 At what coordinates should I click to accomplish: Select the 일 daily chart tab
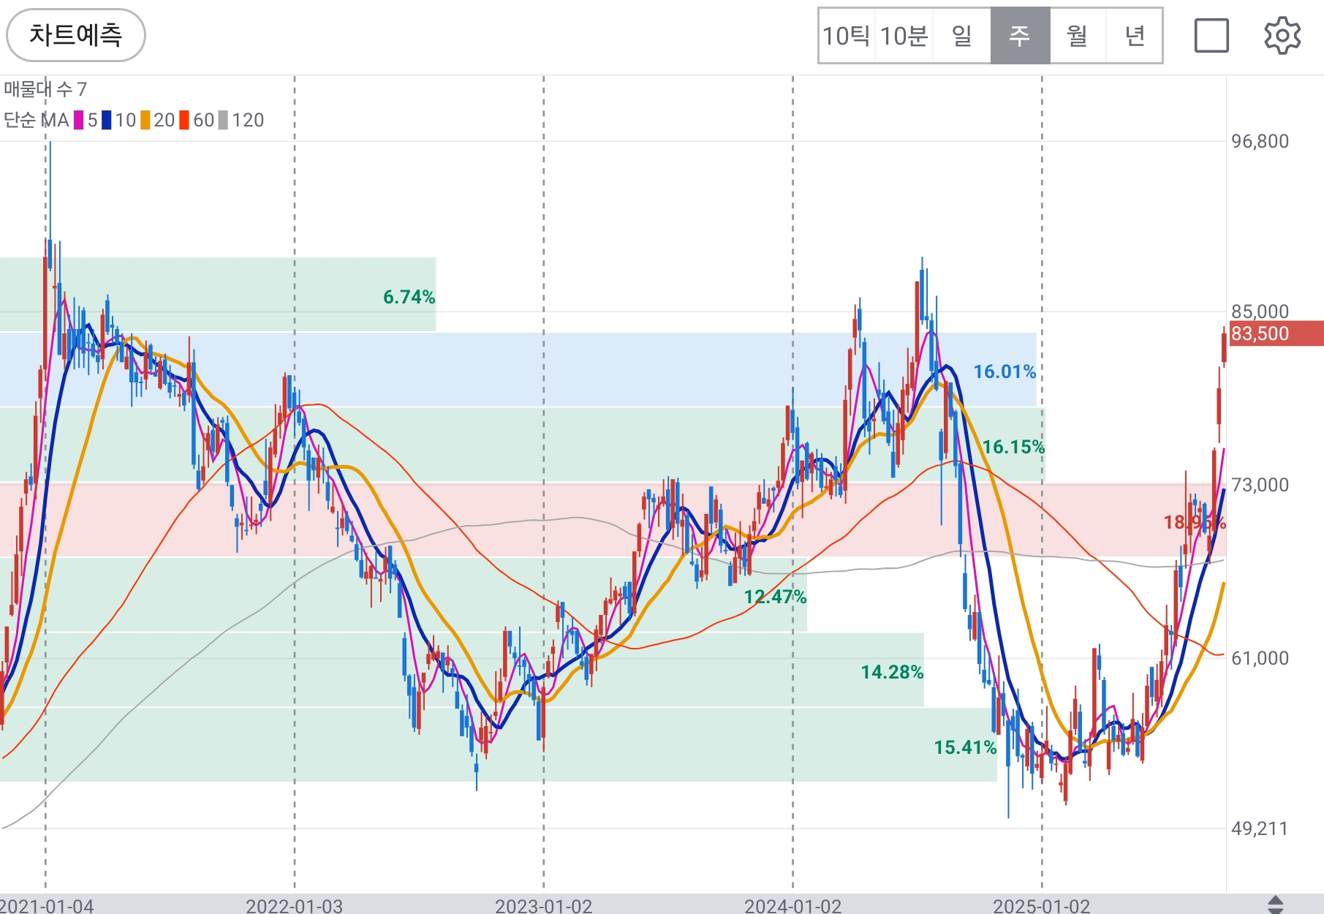coord(962,36)
